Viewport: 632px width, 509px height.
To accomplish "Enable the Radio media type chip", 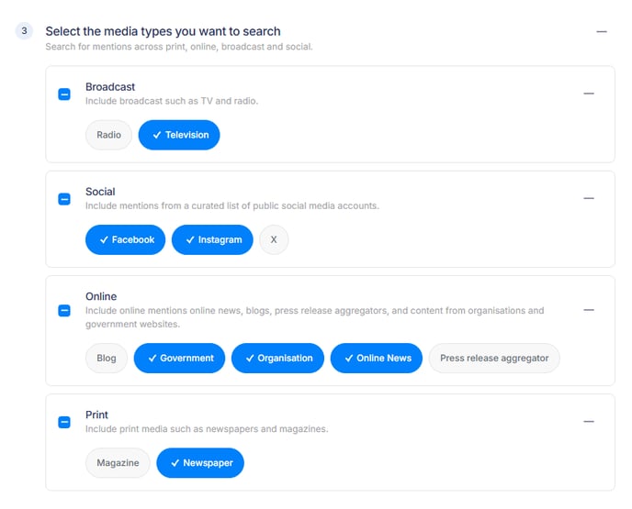I will pyautogui.click(x=108, y=135).
